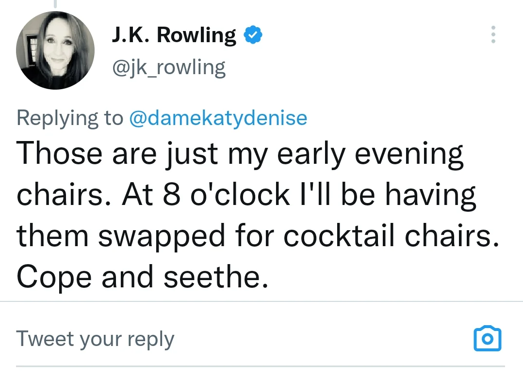Click the word "having" in the tweet

coord(430,195)
